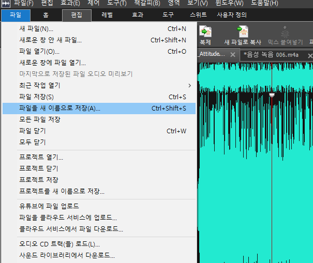This screenshot has width=313, height=263.
Task: Close the 음성 녹음 006.m4a tab
Action: (310, 56)
